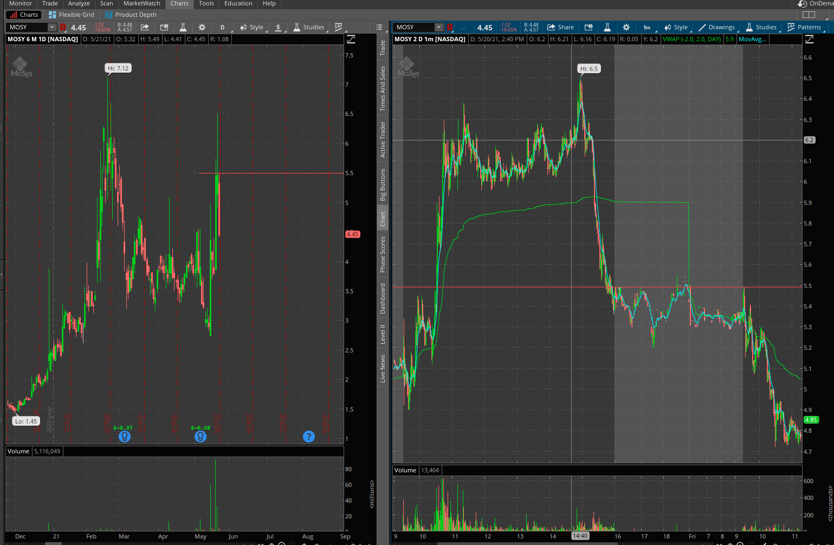Open Dashboard side tab
834x545 pixels.
383,298
